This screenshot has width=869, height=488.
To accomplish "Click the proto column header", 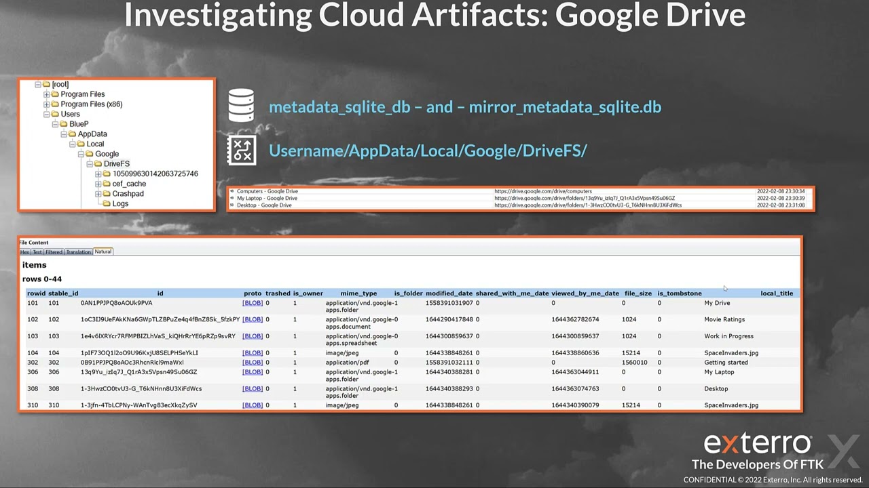I will click(253, 293).
